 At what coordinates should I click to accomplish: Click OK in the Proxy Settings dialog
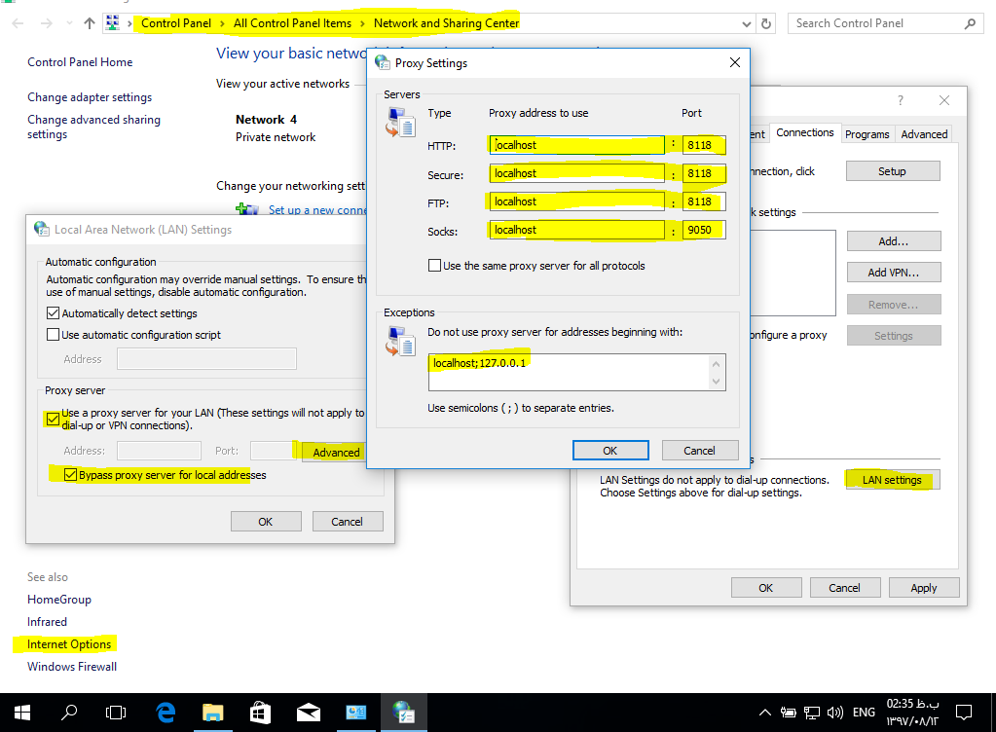[610, 450]
